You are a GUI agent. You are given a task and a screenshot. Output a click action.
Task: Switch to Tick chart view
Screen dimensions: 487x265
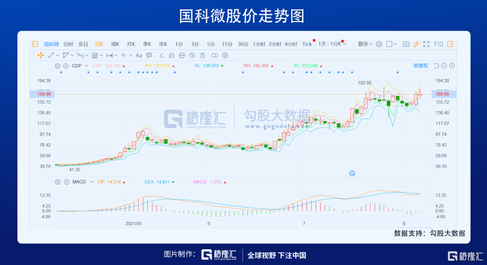click(x=307, y=44)
